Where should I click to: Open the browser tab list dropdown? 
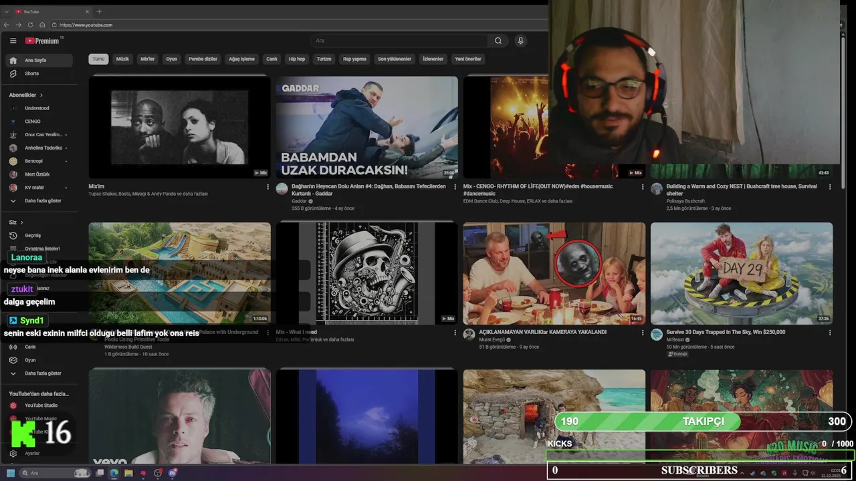tap(6, 11)
